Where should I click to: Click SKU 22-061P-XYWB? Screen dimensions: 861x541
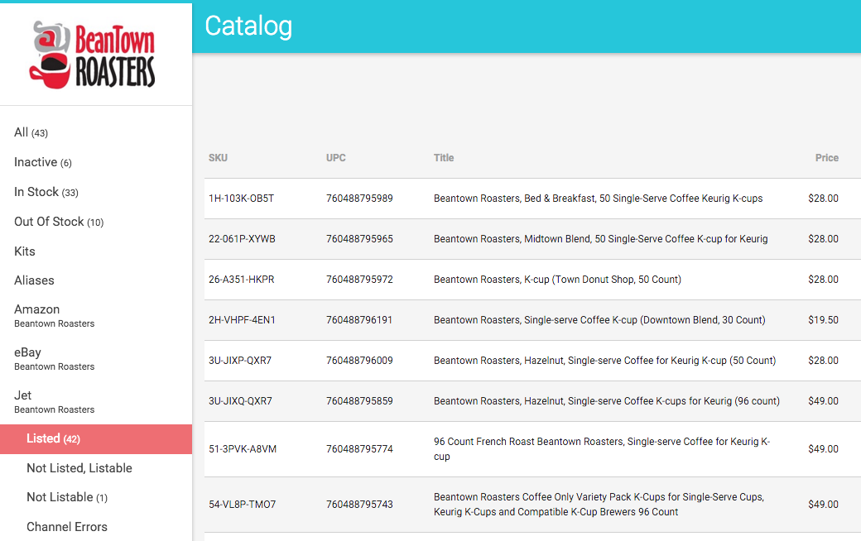[x=242, y=239]
